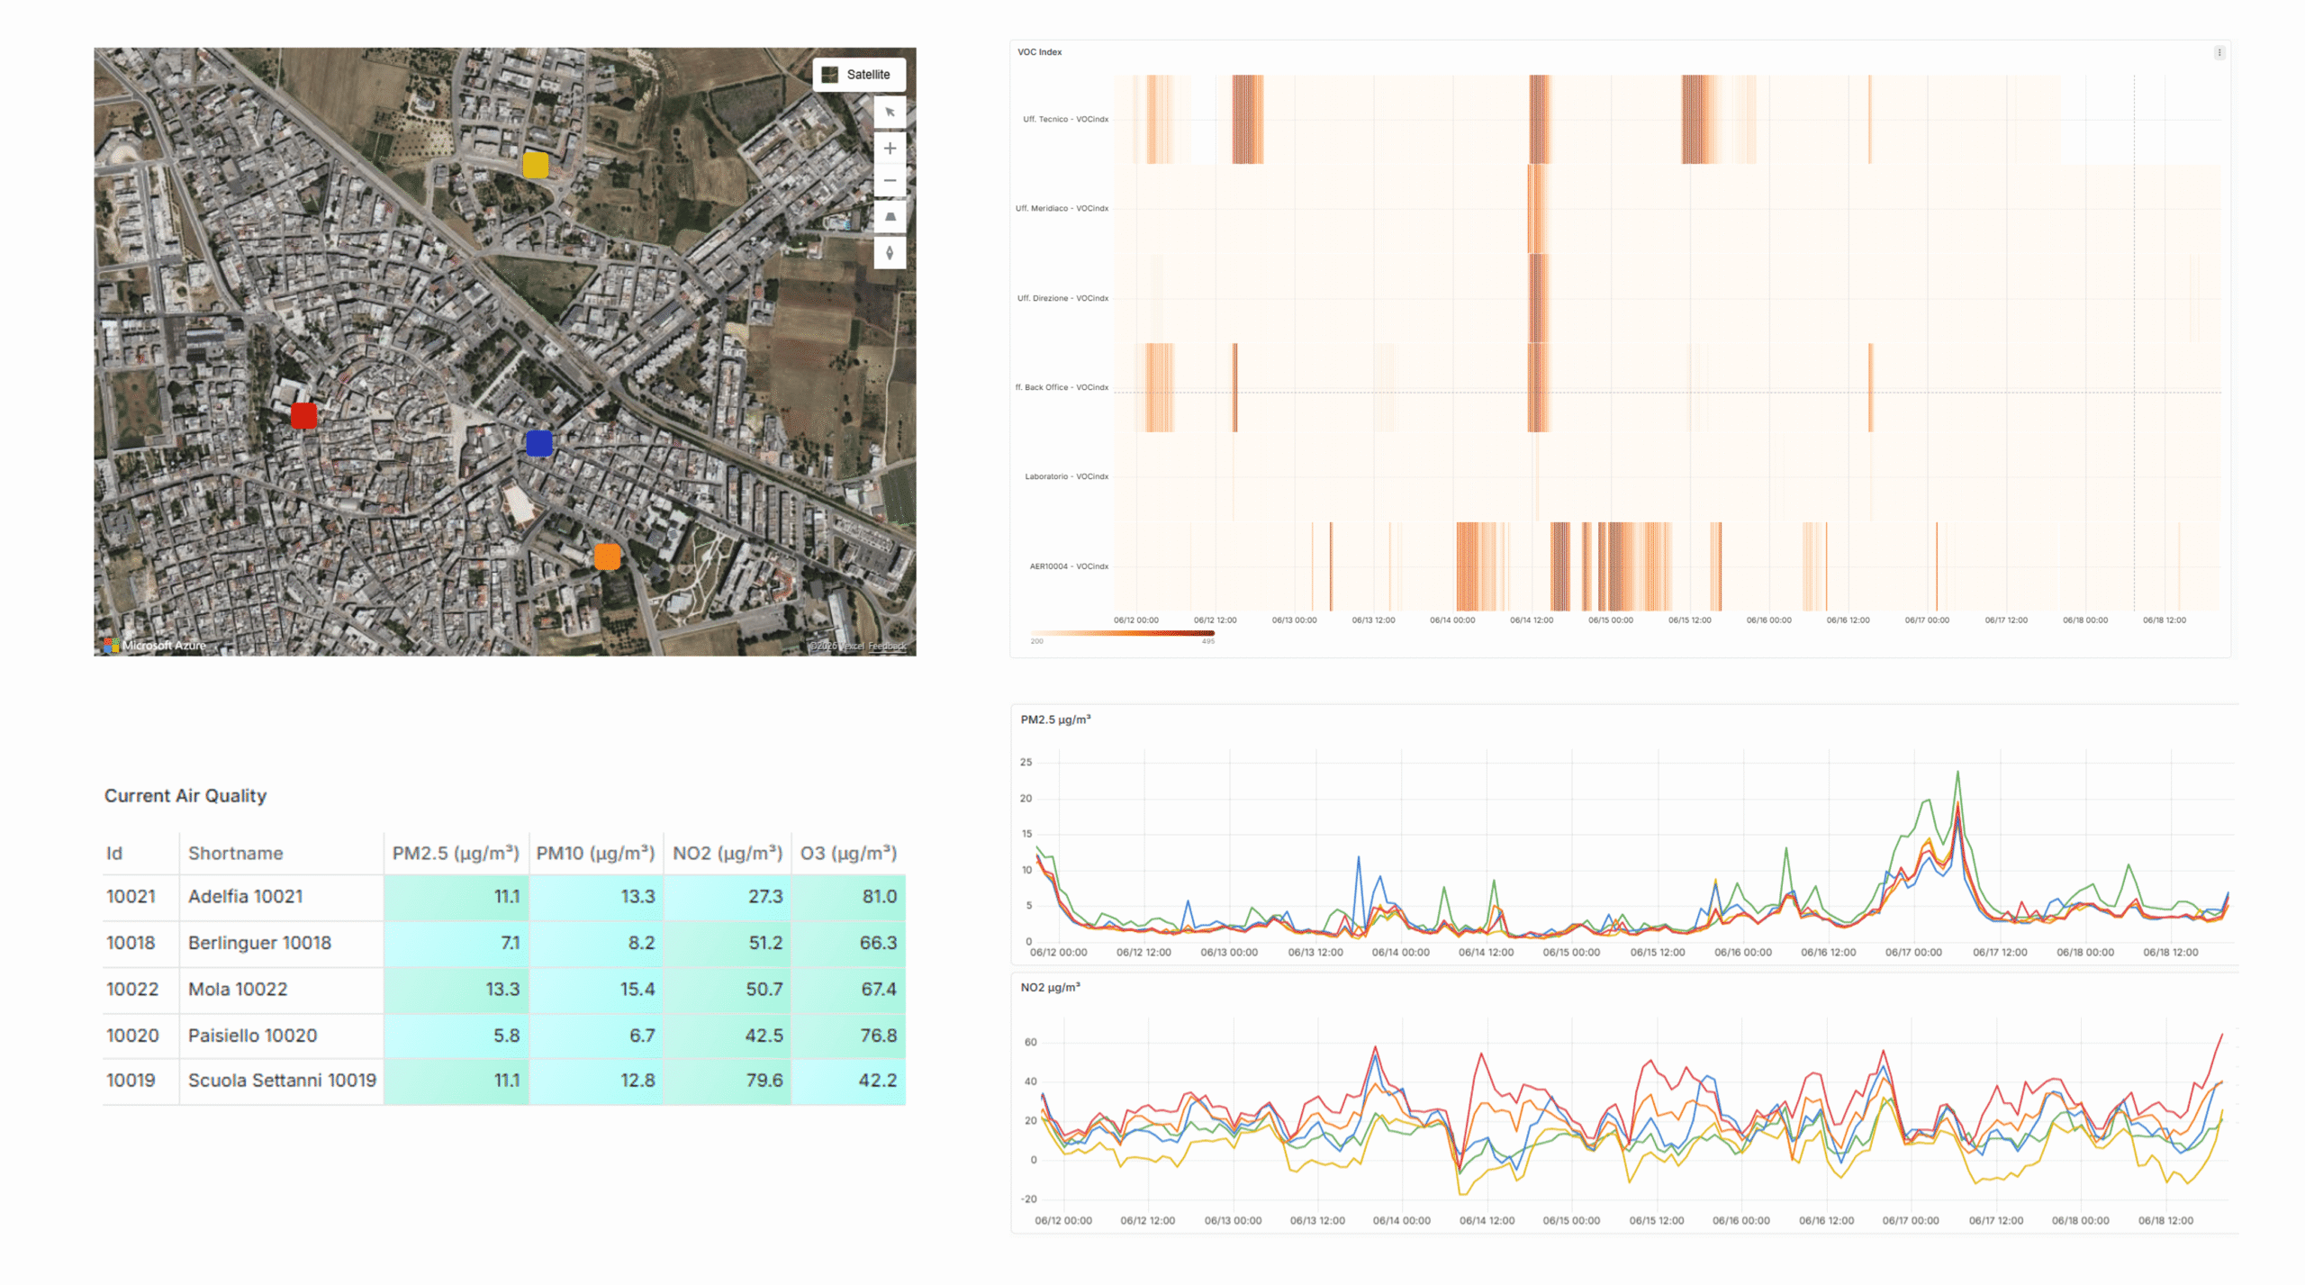
Task: Click the Uff. Direzione - VOCindx row label
Action: (1062, 298)
